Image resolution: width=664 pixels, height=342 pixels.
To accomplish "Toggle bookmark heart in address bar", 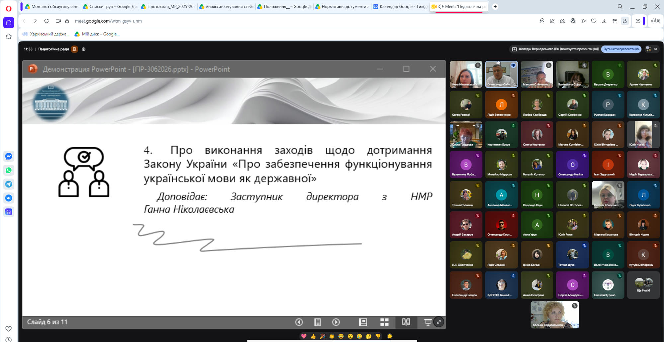I will [594, 21].
